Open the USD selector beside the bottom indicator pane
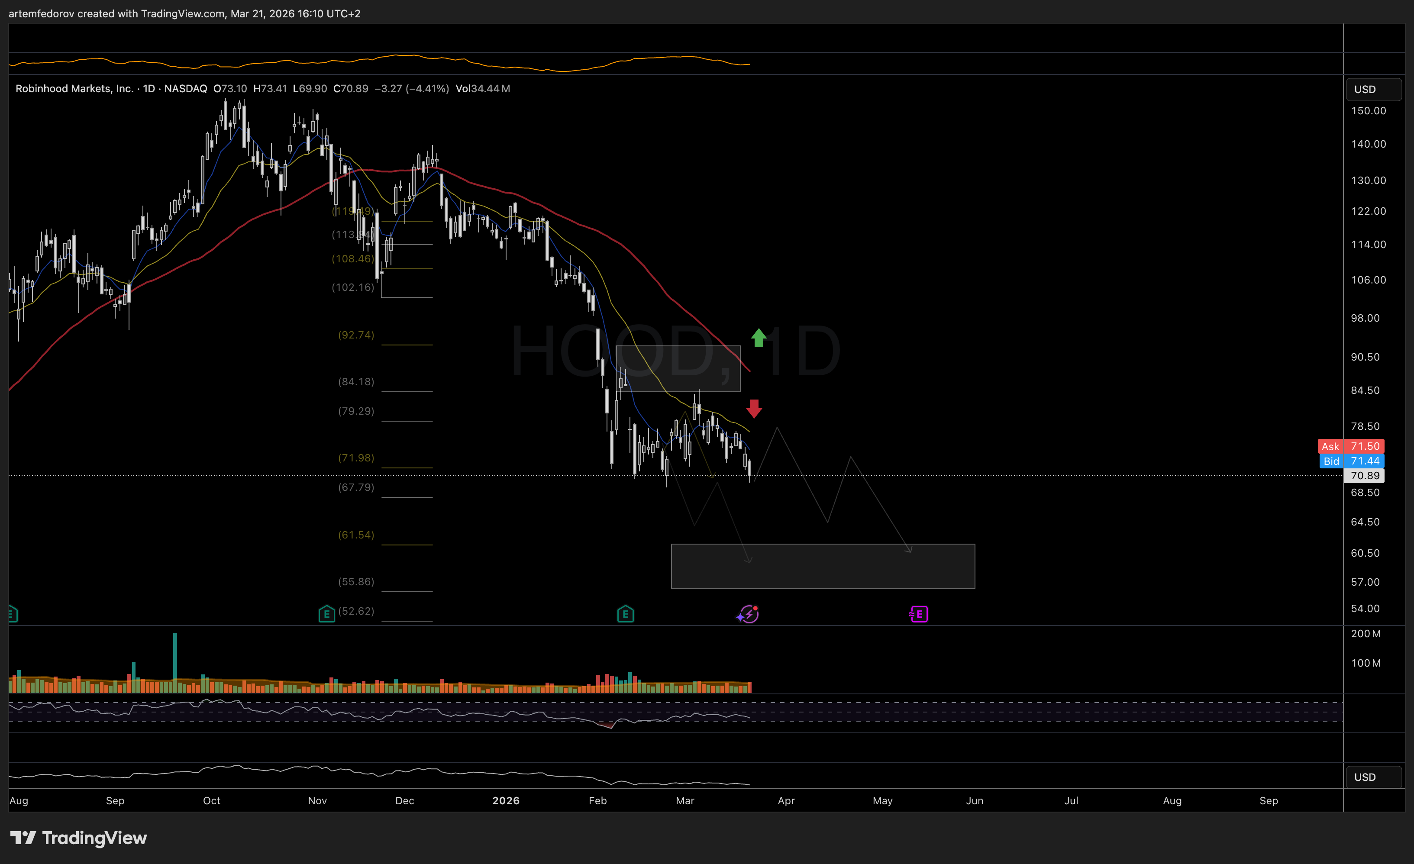 tap(1374, 777)
